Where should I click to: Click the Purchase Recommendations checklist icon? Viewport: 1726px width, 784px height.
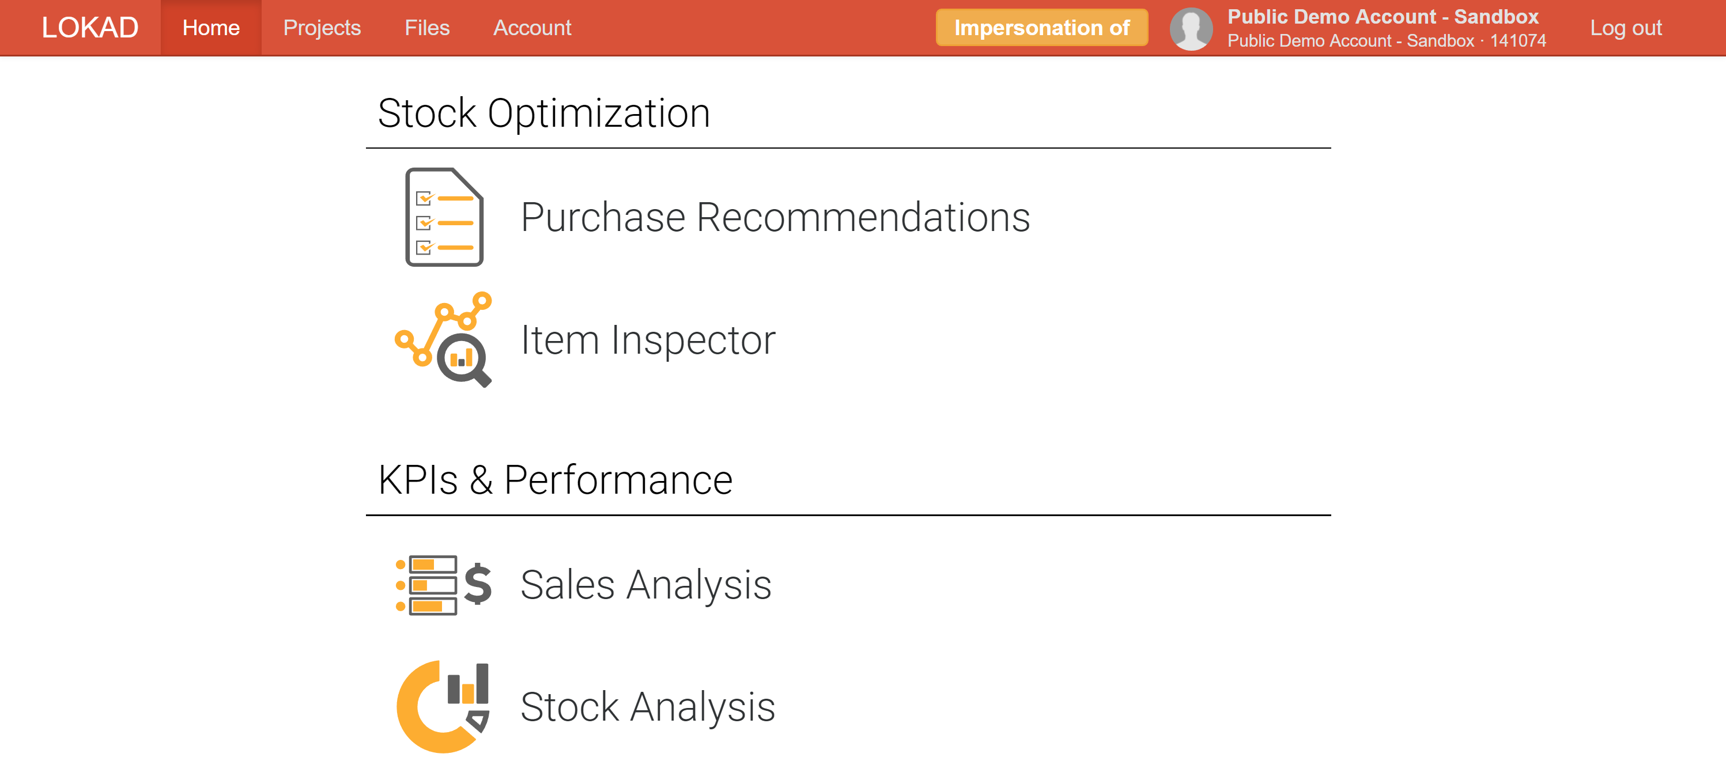[x=444, y=217]
